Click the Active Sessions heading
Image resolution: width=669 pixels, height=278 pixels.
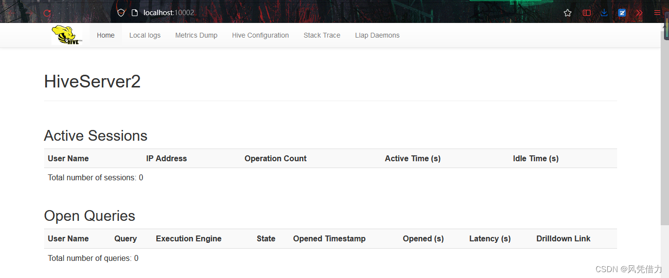pyautogui.click(x=96, y=135)
